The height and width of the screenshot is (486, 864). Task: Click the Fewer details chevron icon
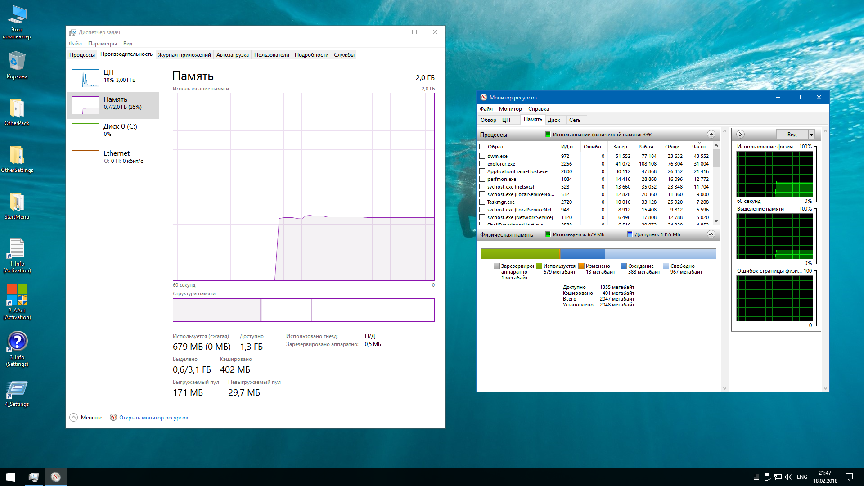click(74, 417)
